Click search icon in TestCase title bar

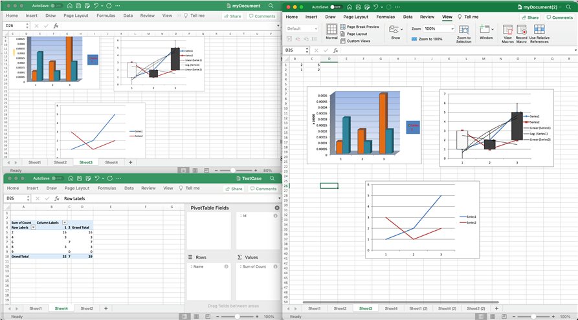click(271, 178)
